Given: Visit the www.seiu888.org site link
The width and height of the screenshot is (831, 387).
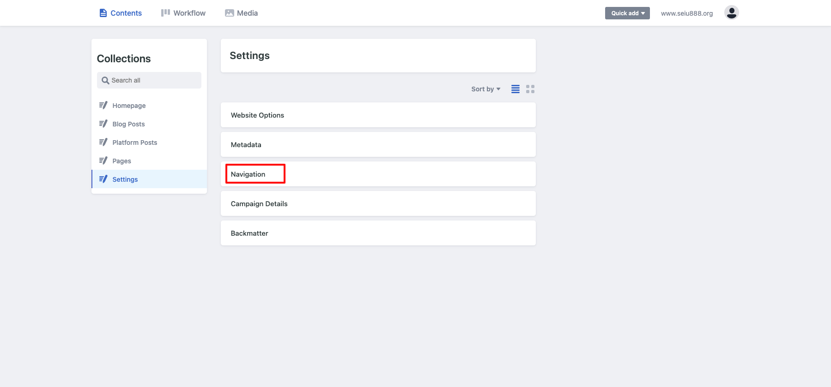Looking at the screenshot, I should pos(686,13).
